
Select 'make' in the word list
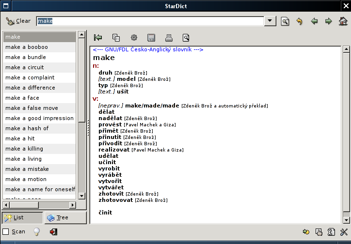pyautogui.click(x=40, y=37)
